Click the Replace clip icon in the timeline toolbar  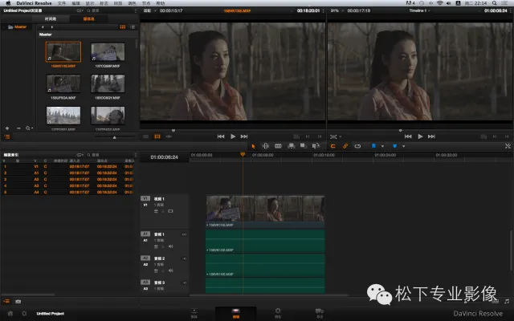[316, 146]
